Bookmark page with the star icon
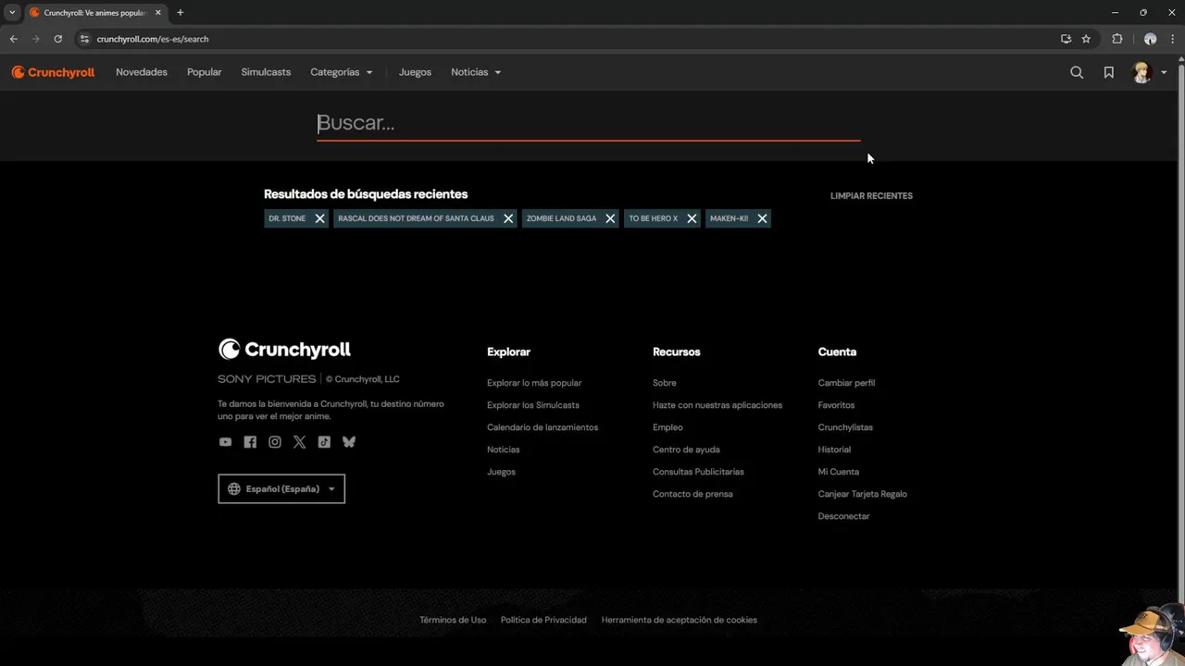 [1086, 39]
